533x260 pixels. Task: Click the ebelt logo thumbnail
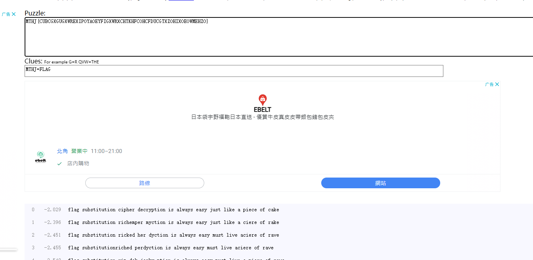[40, 157]
